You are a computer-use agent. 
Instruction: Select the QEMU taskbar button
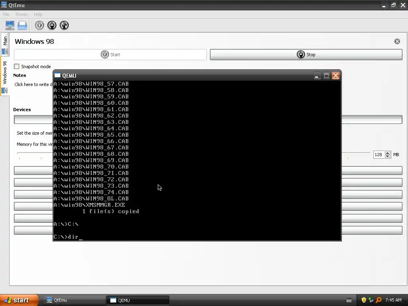138,300
